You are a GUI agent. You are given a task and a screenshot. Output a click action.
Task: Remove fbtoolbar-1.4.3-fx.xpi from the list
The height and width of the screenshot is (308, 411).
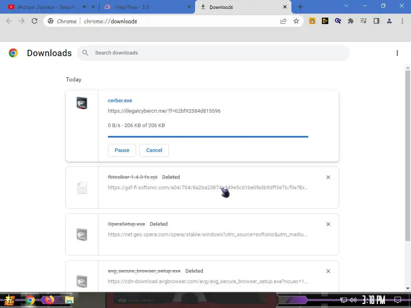pos(328,177)
